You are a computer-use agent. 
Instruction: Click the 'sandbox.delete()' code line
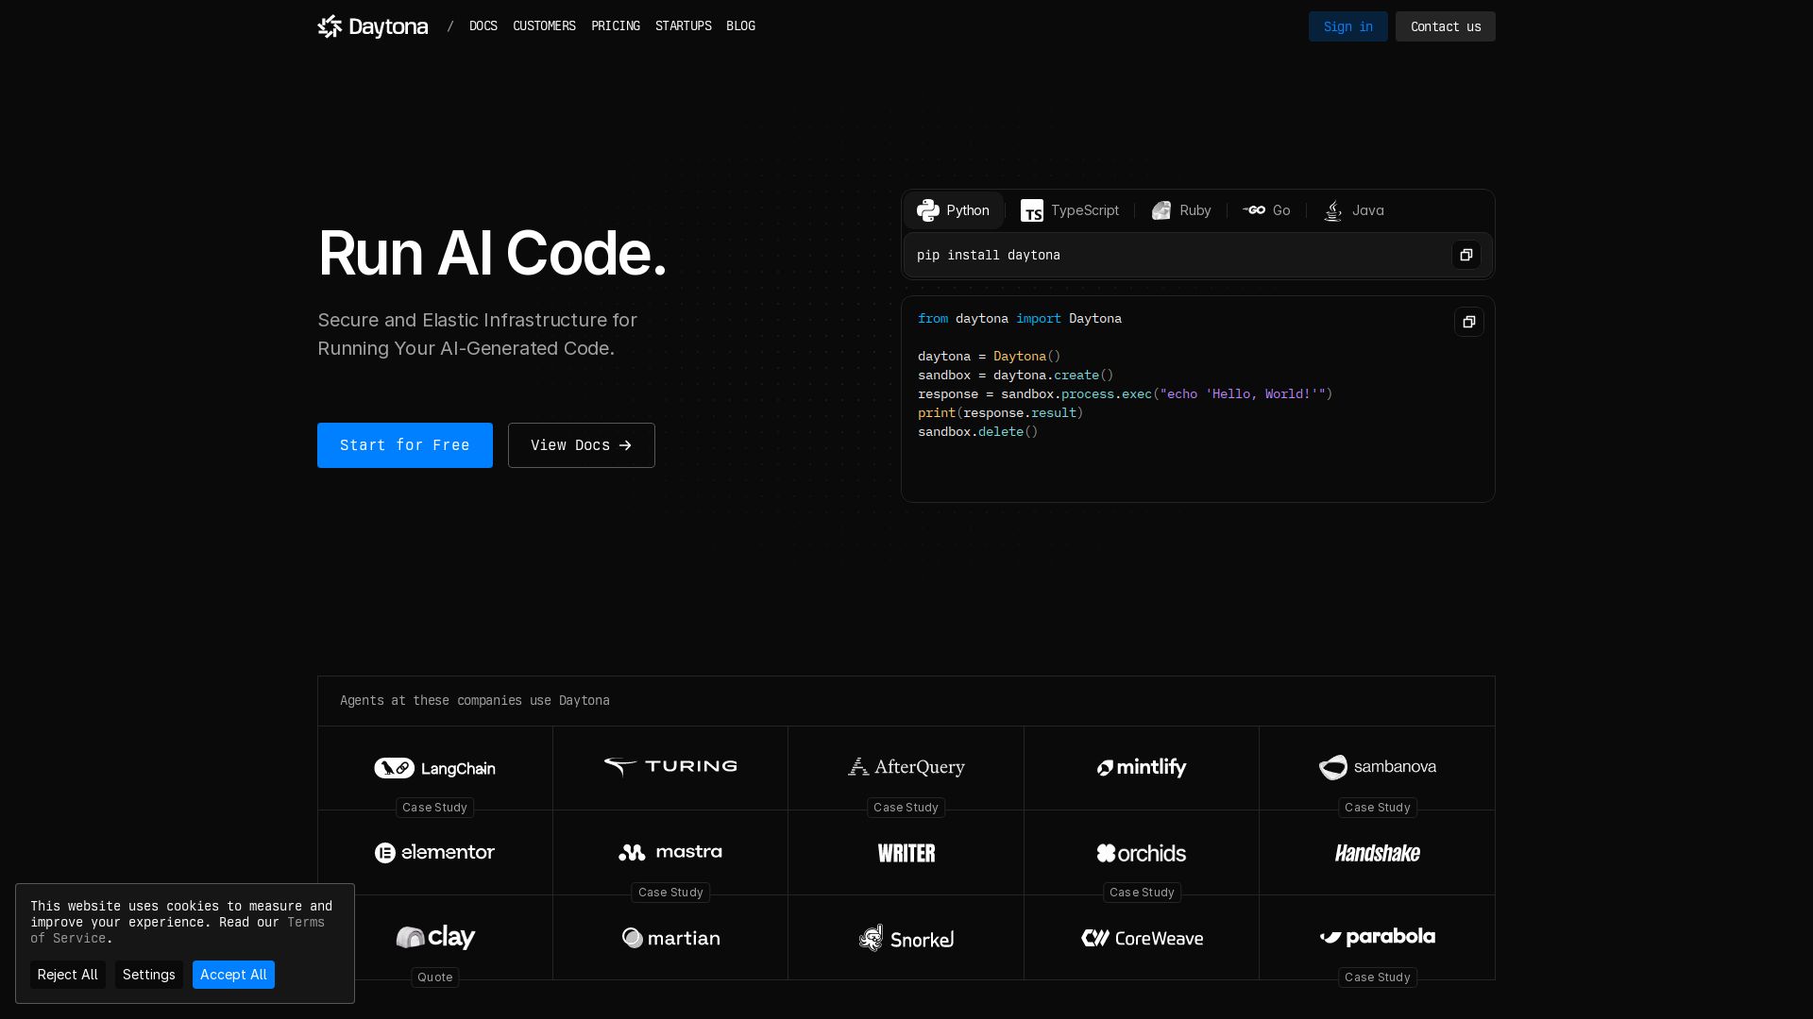(x=977, y=432)
